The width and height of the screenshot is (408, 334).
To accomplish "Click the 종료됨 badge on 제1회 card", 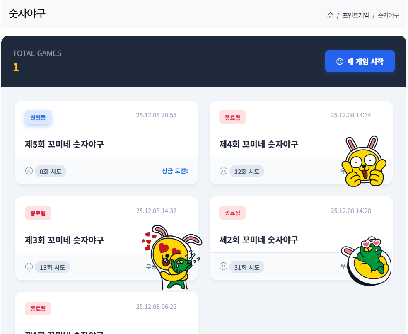I will (38, 308).
